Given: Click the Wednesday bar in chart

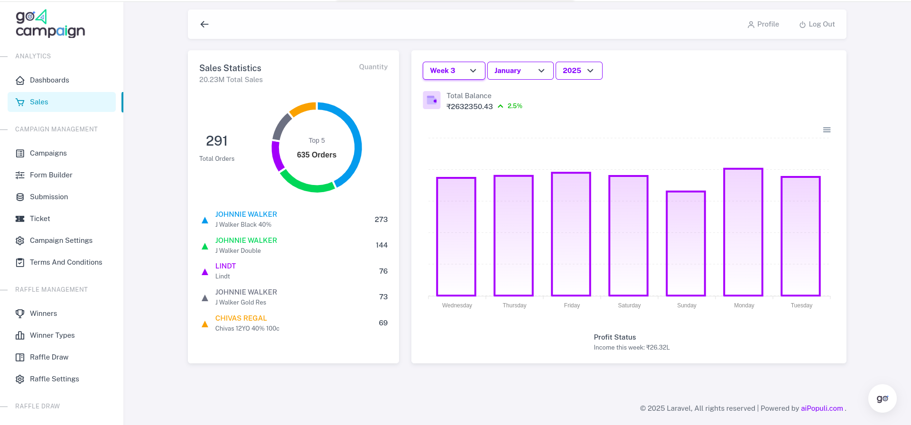Looking at the screenshot, I should point(456,237).
